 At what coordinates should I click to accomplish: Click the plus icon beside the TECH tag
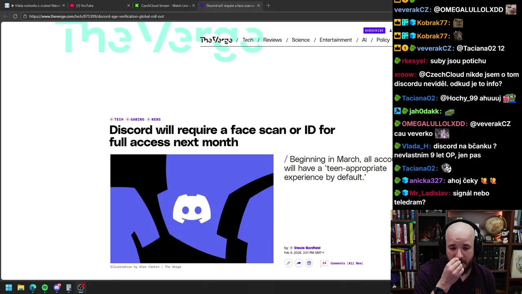(111, 120)
